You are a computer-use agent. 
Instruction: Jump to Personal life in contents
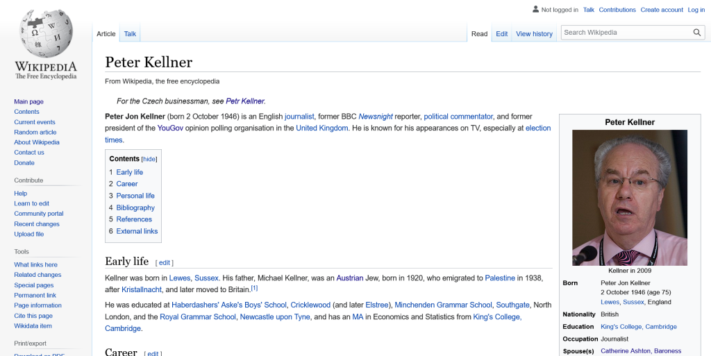click(135, 196)
